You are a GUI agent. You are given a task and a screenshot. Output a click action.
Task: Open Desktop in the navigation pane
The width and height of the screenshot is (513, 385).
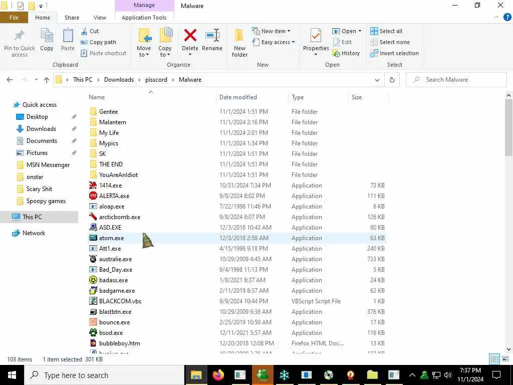click(37, 117)
